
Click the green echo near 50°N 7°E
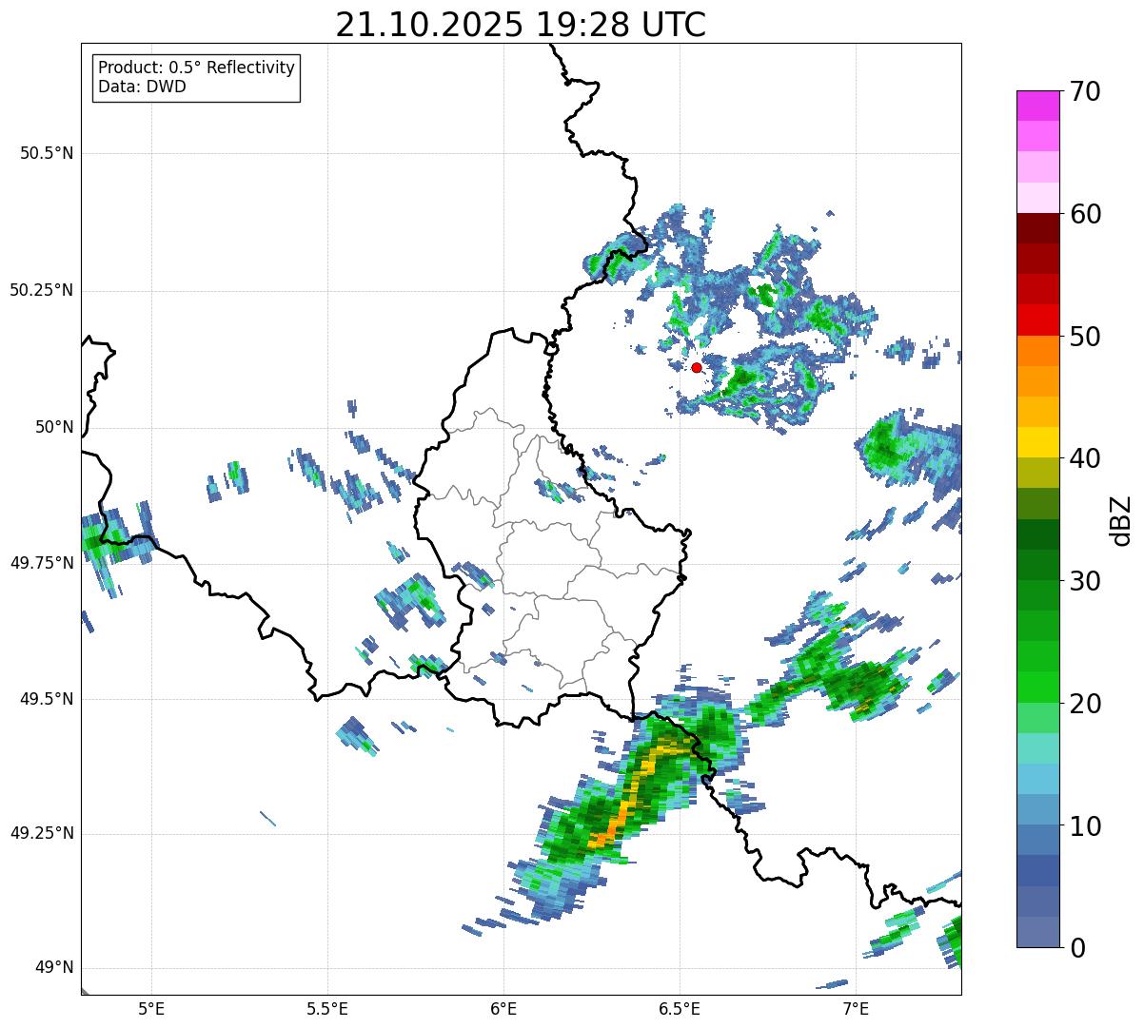coord(885,445)
